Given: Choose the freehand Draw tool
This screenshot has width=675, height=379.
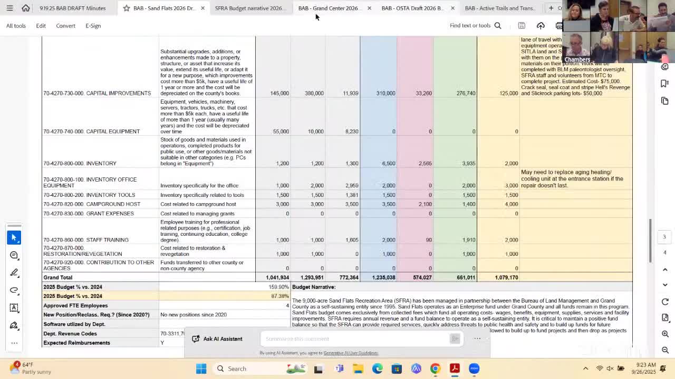Looking at the screenshot, I should (14, 290).
